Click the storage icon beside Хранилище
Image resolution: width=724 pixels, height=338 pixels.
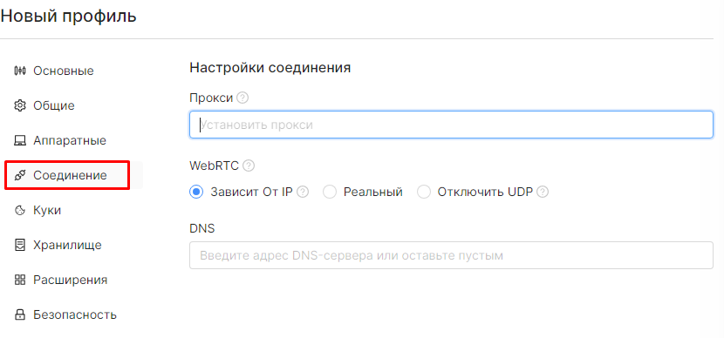(x=19, y=245)
